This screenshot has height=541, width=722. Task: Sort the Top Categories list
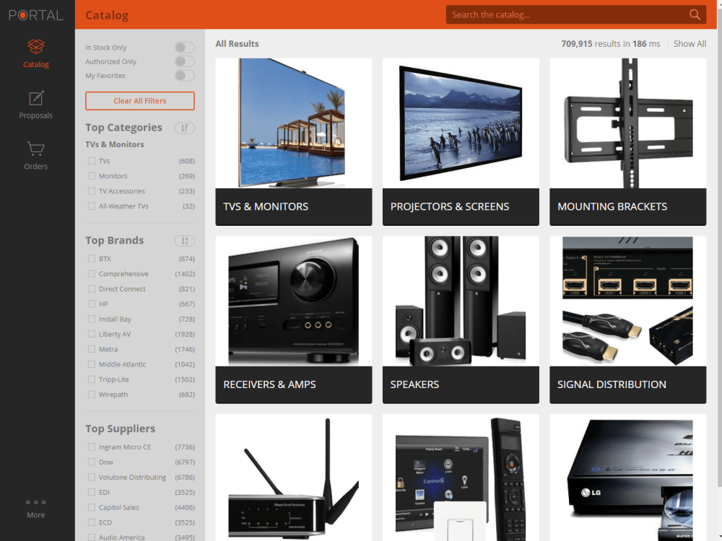185,128
